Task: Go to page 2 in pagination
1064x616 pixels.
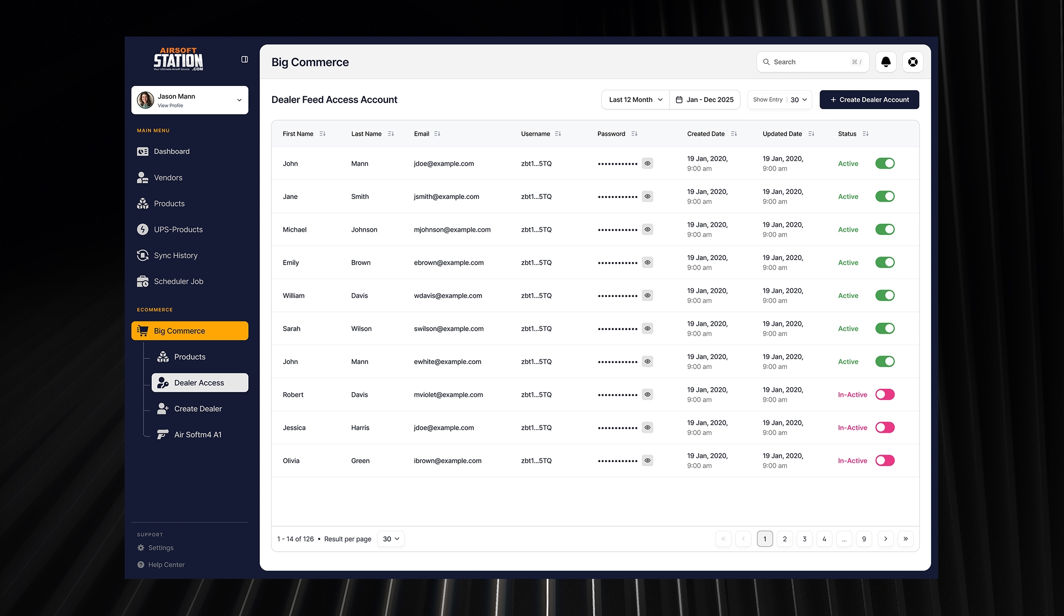Action: coord(784,539)
